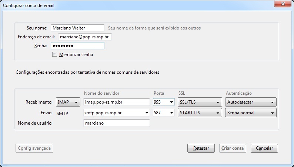The height and width of the screenshot is (167, 294).
Task: Focus the Seu nome text field
Action: (x=77, y=28)
